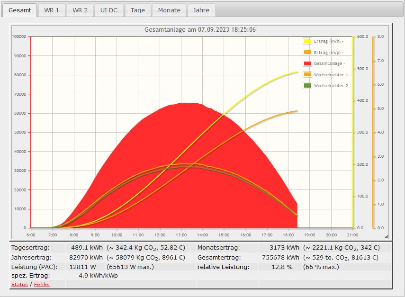
Task: Click the orange Wechselrichter 1 legend swatch
Action: tap(307, 74)
